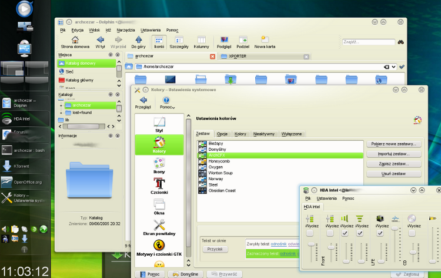Click the Pomoc button at bottom of settings

(x=150, y=274)
